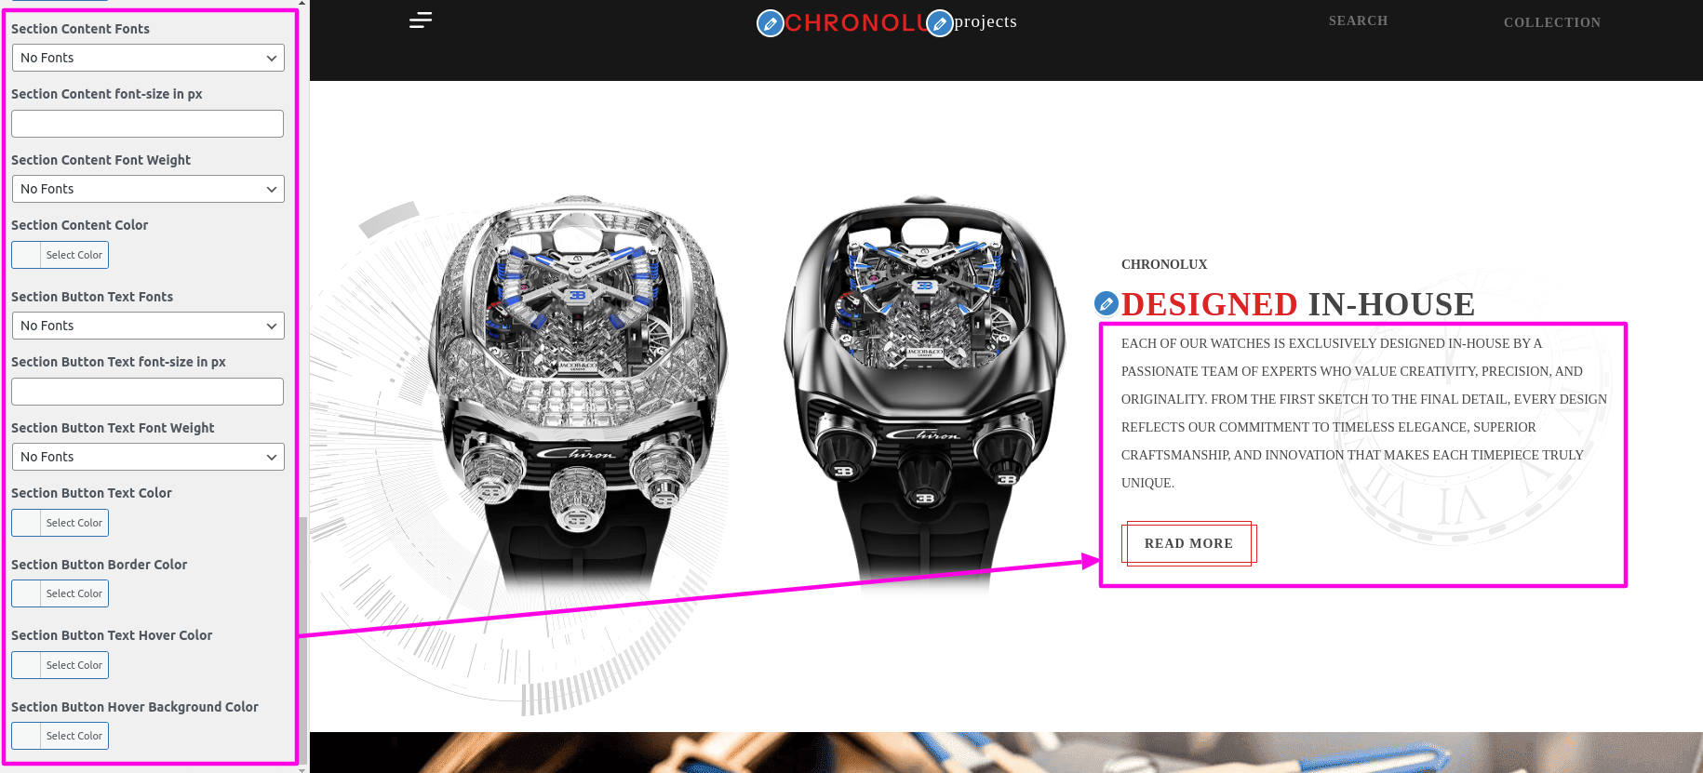Click the edit pencil icon beside CHRONOLUX logo

coord(770,23)
